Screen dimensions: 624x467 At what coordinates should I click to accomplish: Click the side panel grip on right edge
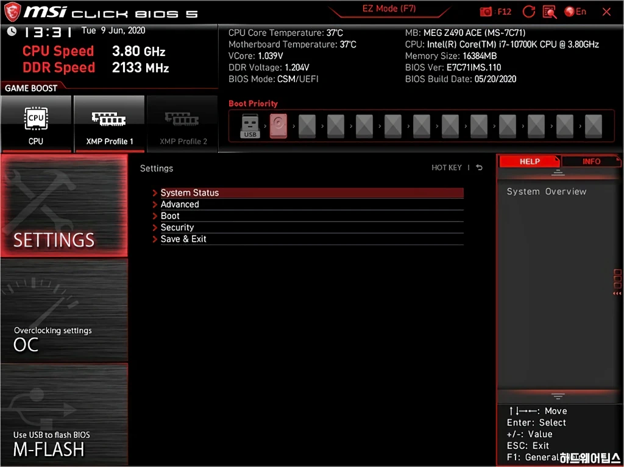tap(617, 283)
